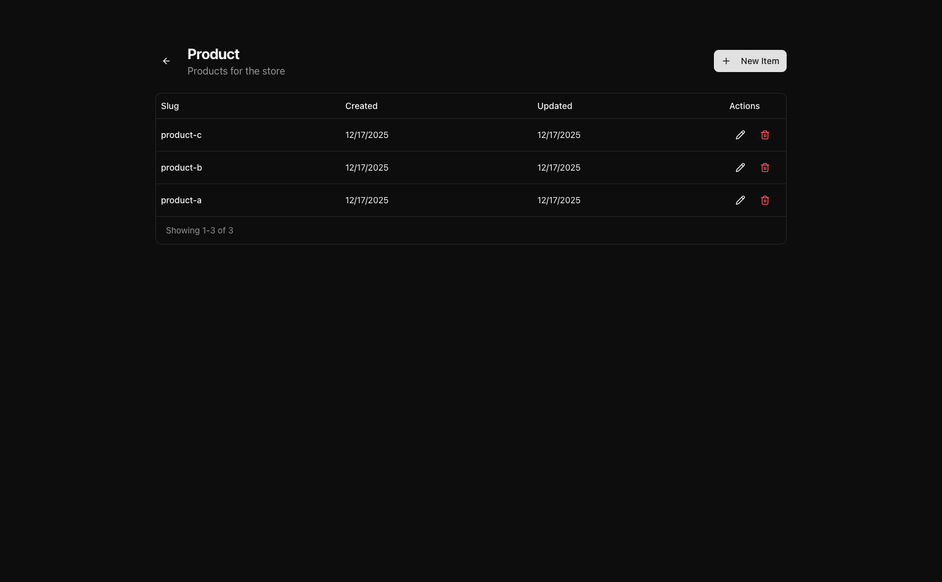Click the Actions column header

[x=744, y=106]
